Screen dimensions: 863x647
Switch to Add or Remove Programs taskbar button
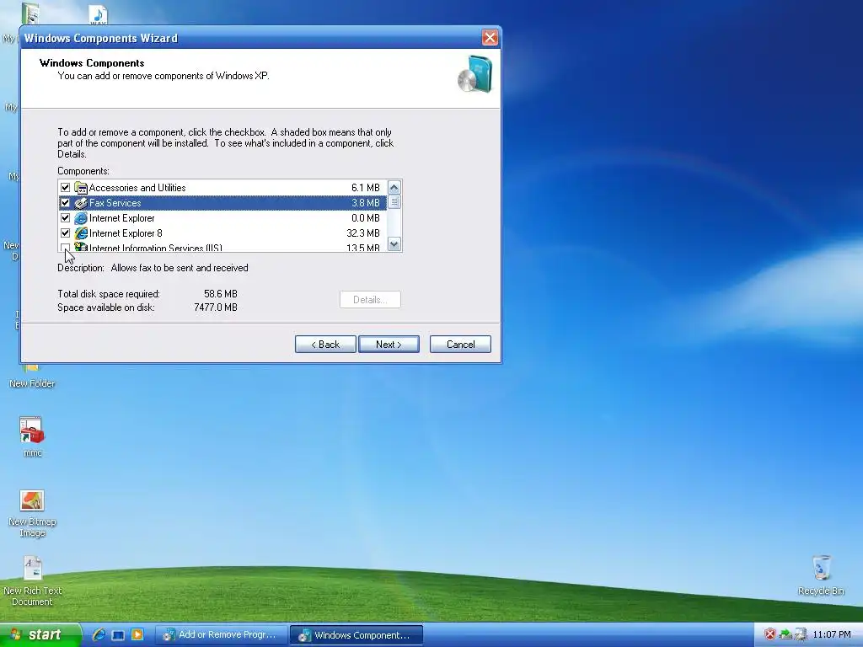(222, 635)
